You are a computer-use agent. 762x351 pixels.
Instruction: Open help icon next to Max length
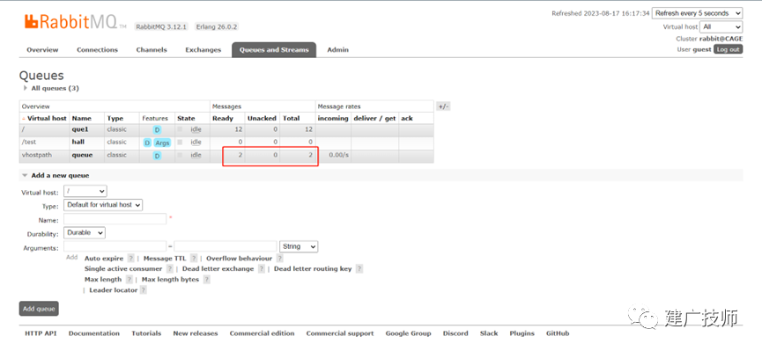[129, 279]
